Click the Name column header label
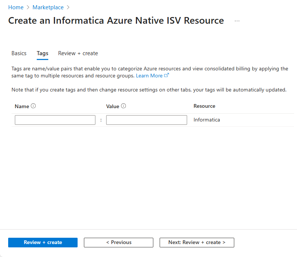The image size is (297, 257). pos(22,106)
